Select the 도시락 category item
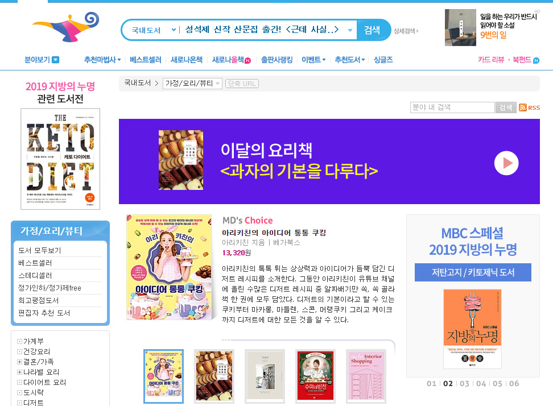553x406 pixels. click(34, 392)
